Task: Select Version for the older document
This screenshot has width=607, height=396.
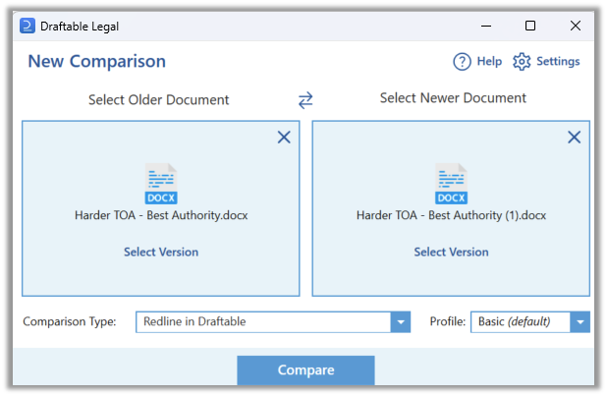Action: 161,252
